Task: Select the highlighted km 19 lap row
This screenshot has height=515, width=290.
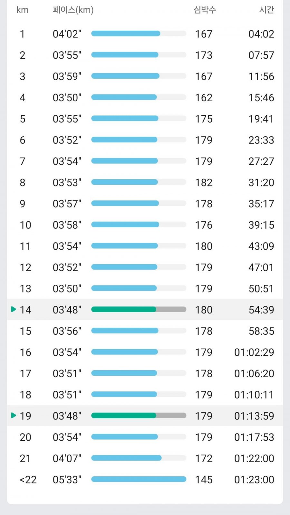Action: pyautogui.click(x=145, y=416)
